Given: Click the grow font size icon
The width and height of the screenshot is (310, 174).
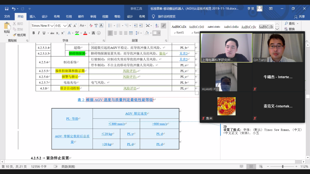Looking at the screenshot, I should (x=70, y=26).
